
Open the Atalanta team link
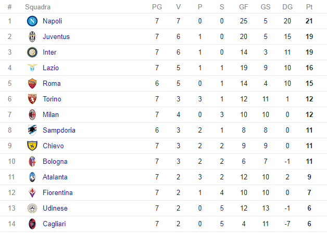[55, 177]
